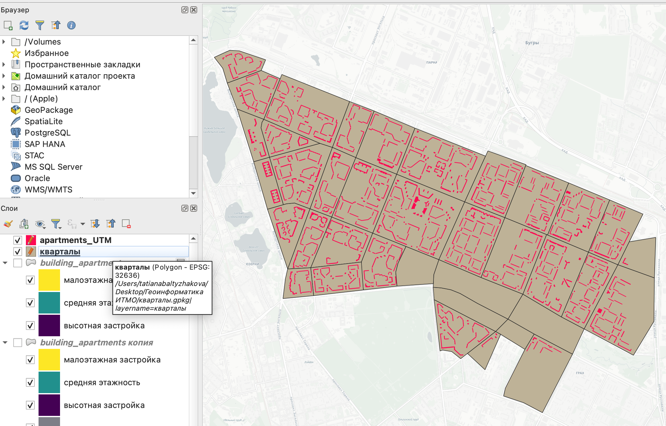Viewport: 666px width, 426px height.
Task: Open the layer styling panel brush icon
Action: tap(8, 224)
